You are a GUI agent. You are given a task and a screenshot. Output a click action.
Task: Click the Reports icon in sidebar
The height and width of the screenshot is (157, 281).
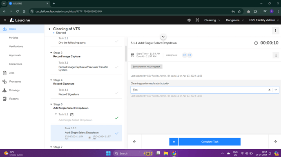(4, 99)
